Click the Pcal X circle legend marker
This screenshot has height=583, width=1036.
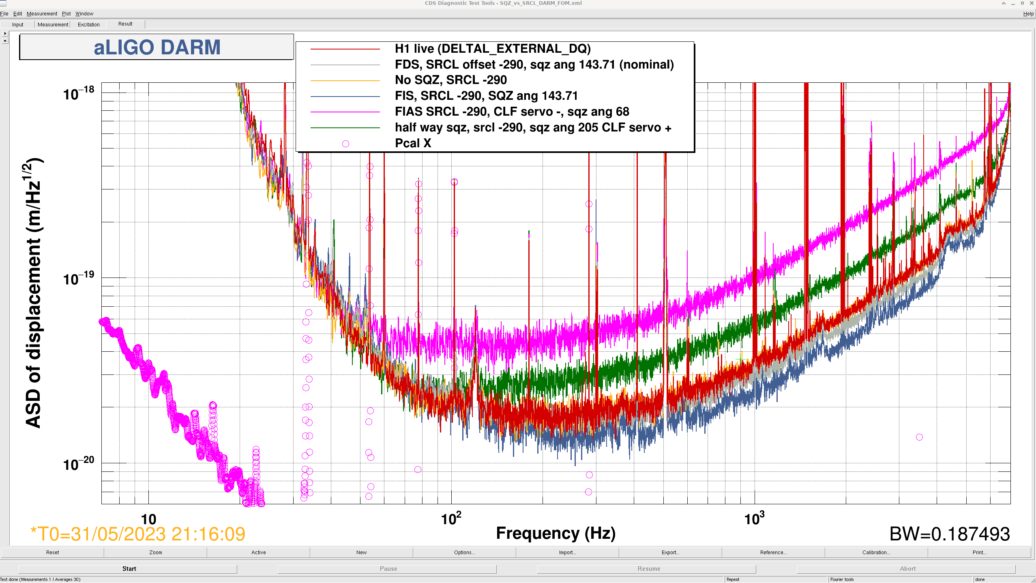345,144
